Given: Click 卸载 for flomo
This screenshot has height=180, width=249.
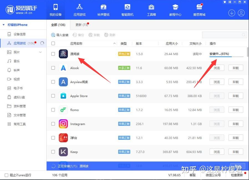Looking at the screenshot, I should (236, 110).
